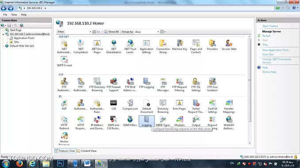
Task: Open the Group by Area dropdown
Action: (158, 32)
